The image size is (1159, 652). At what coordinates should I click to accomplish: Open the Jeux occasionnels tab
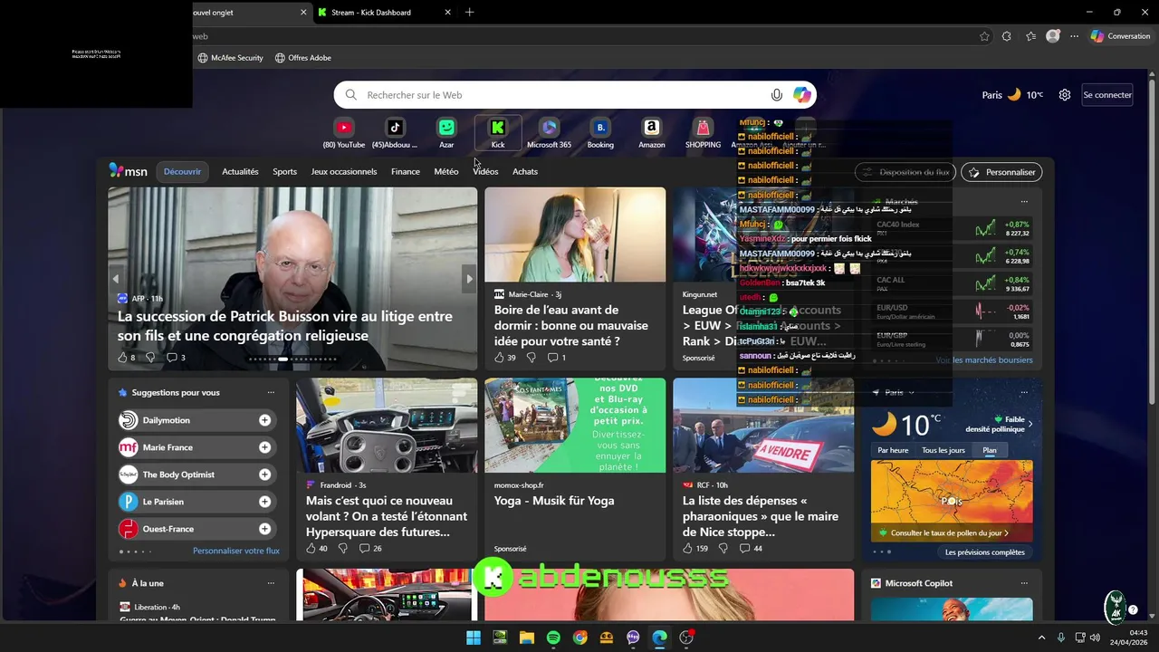(x=344, y=171)
